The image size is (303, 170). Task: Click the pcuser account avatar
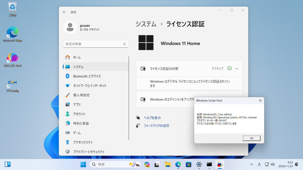pos(70,27)
